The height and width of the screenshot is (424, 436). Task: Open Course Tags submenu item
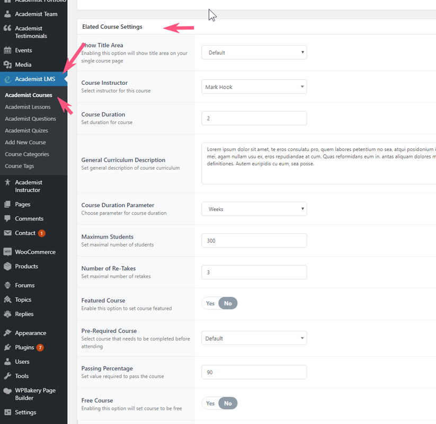tap(19, 166)
